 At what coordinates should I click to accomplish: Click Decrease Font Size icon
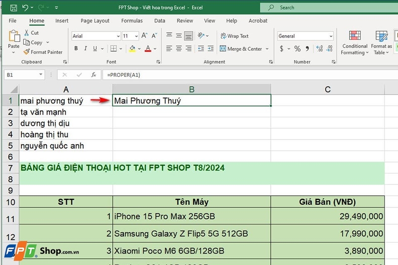click(154, 36)
